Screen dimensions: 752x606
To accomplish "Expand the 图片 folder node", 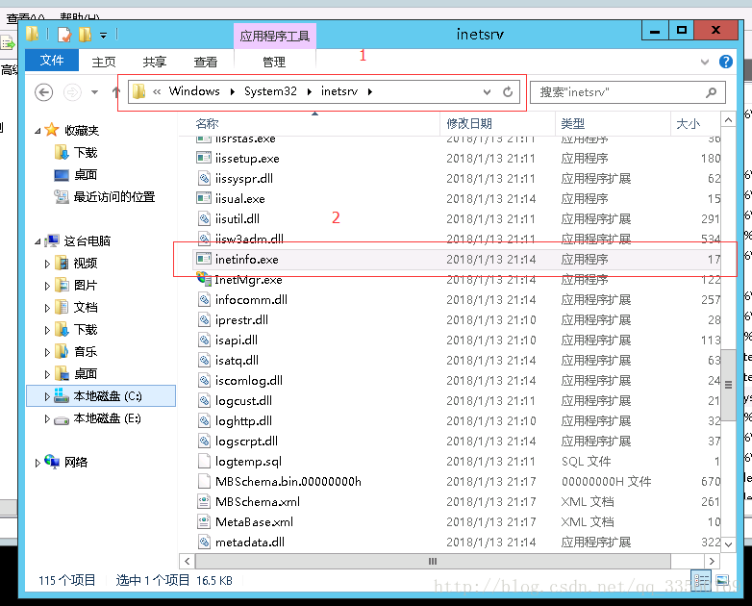I will tap(47, 286).
